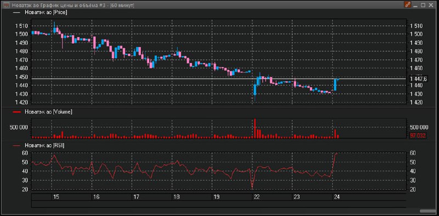Screen dimensions: 439x216
Task: Click RSI level 50 on right axis
Action: (x=413, y=162)
